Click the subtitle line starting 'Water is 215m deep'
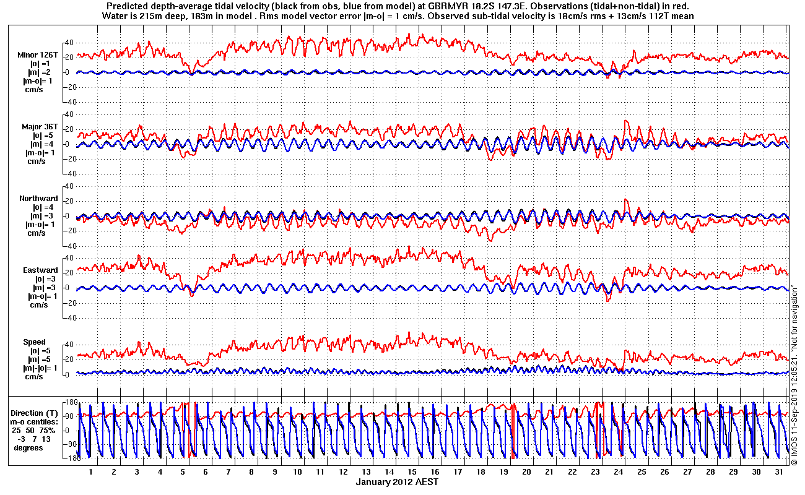805x495 pixels. coord(398,15)
